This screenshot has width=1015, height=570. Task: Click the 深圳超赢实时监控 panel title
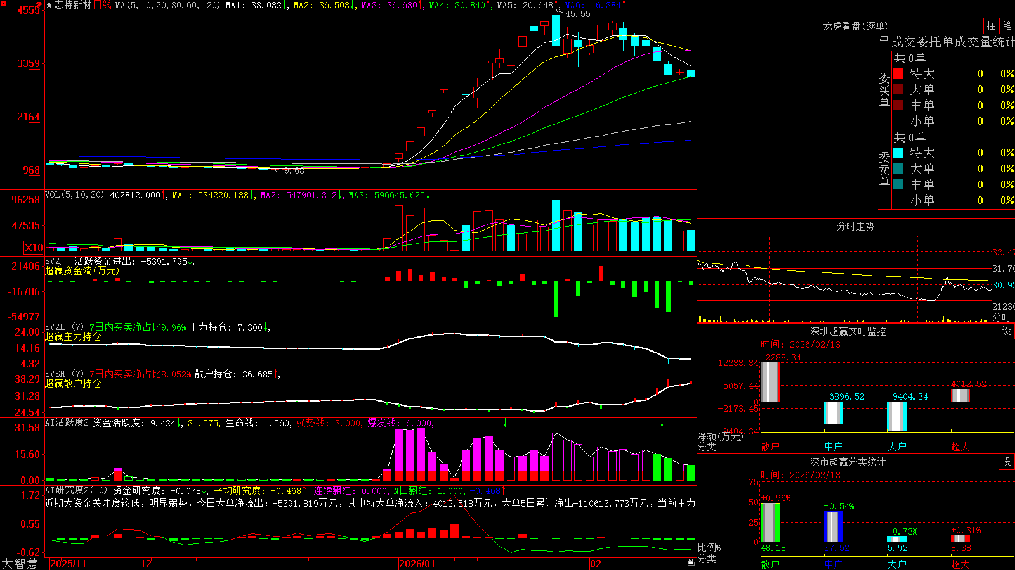pyautogui.click(x=848, y=331)
